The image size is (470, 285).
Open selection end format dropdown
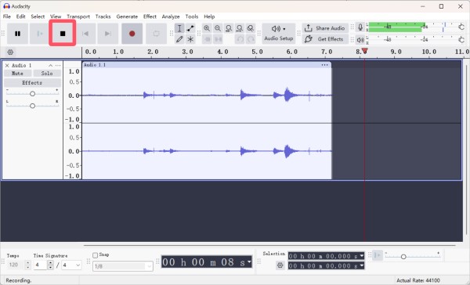(x=362, y=265)
